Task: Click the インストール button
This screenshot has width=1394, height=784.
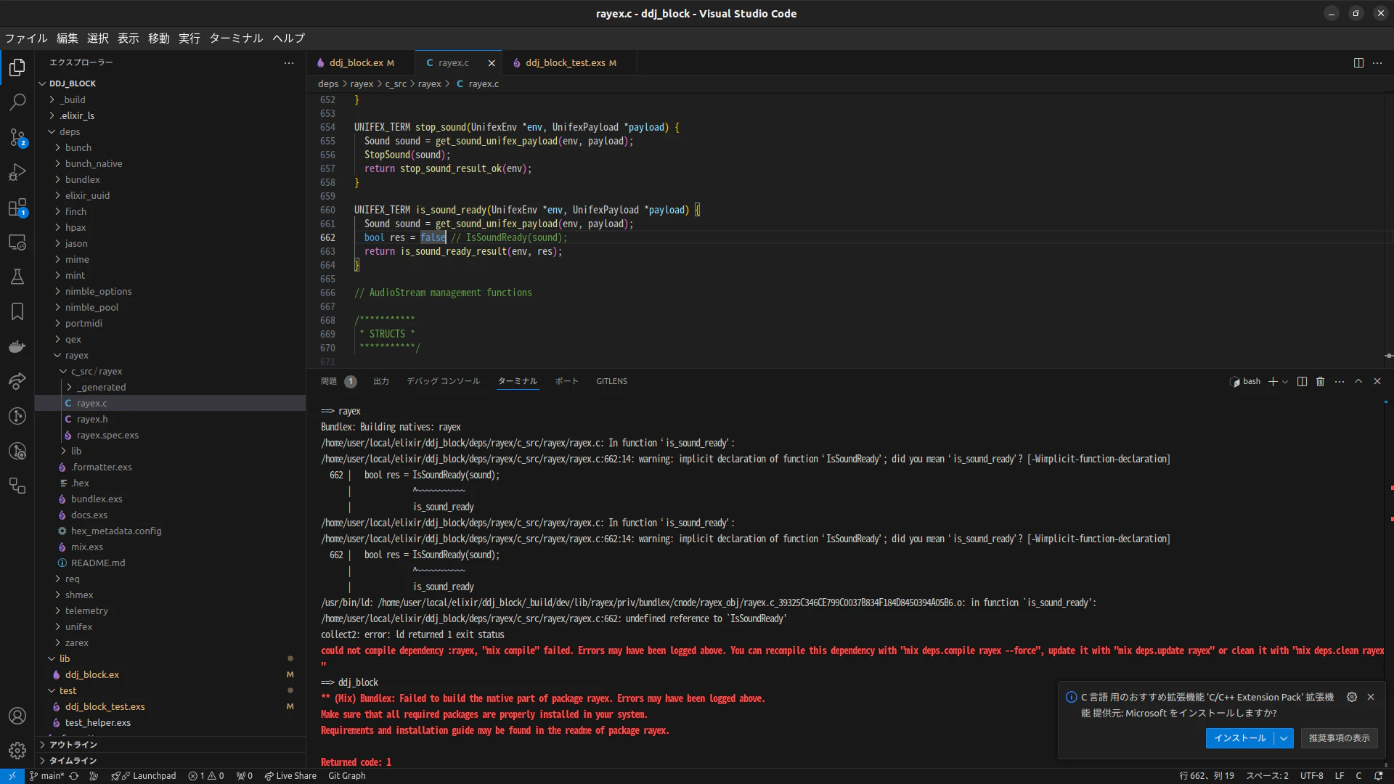Action: tap(1240, 738)
